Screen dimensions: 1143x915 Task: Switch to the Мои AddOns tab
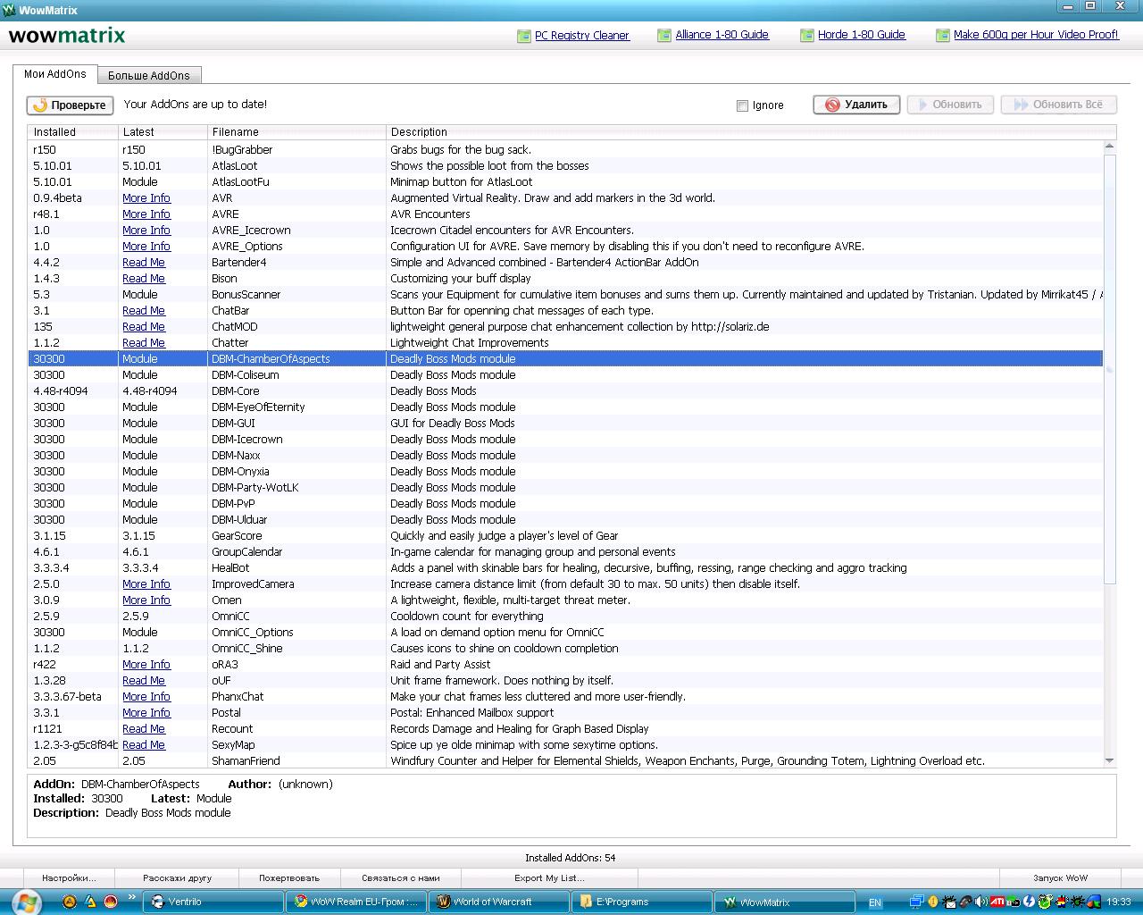point(55,74)
